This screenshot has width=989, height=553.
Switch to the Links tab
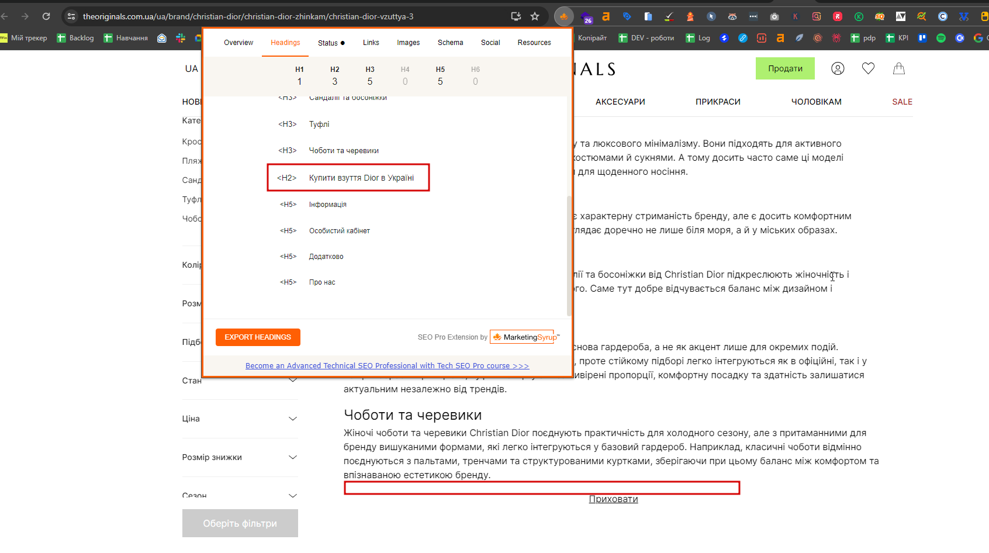pyautogui.click(x=371, y=43)
